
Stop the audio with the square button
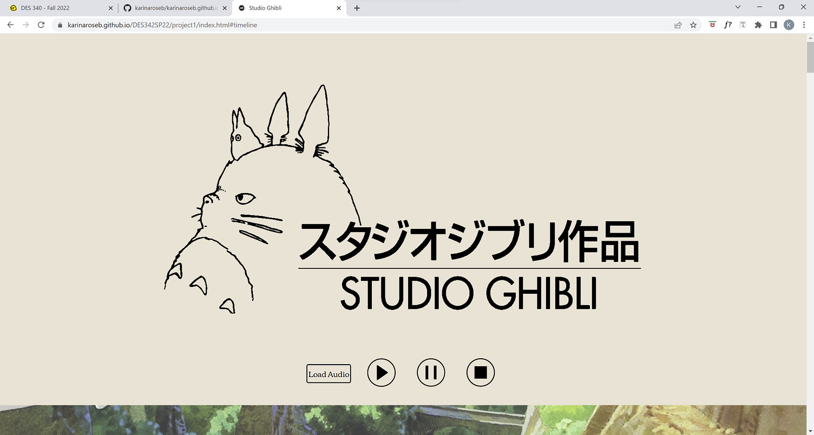point(481,373)
